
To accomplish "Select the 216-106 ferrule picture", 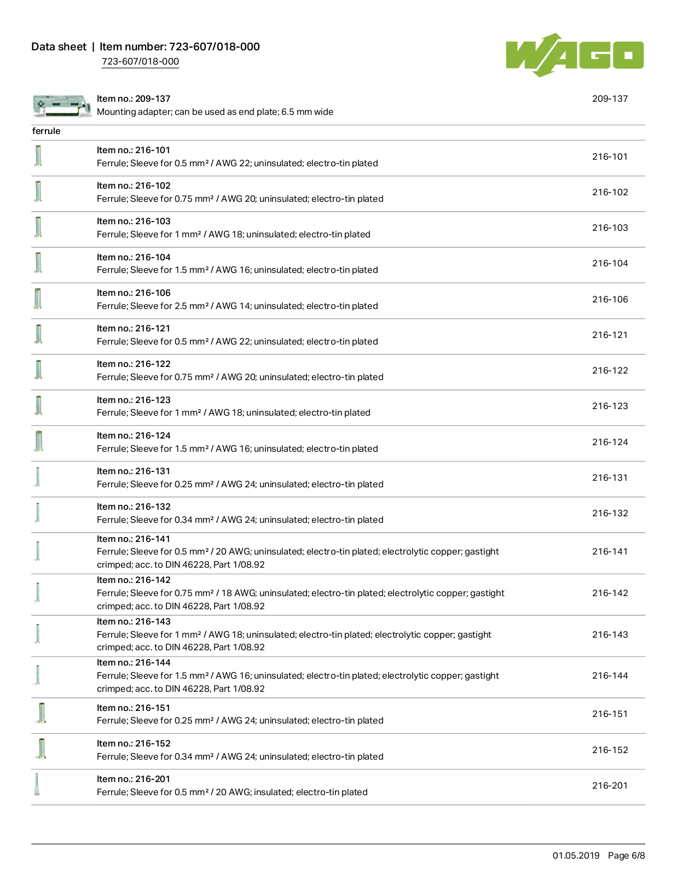I will [x=38, y=299].
